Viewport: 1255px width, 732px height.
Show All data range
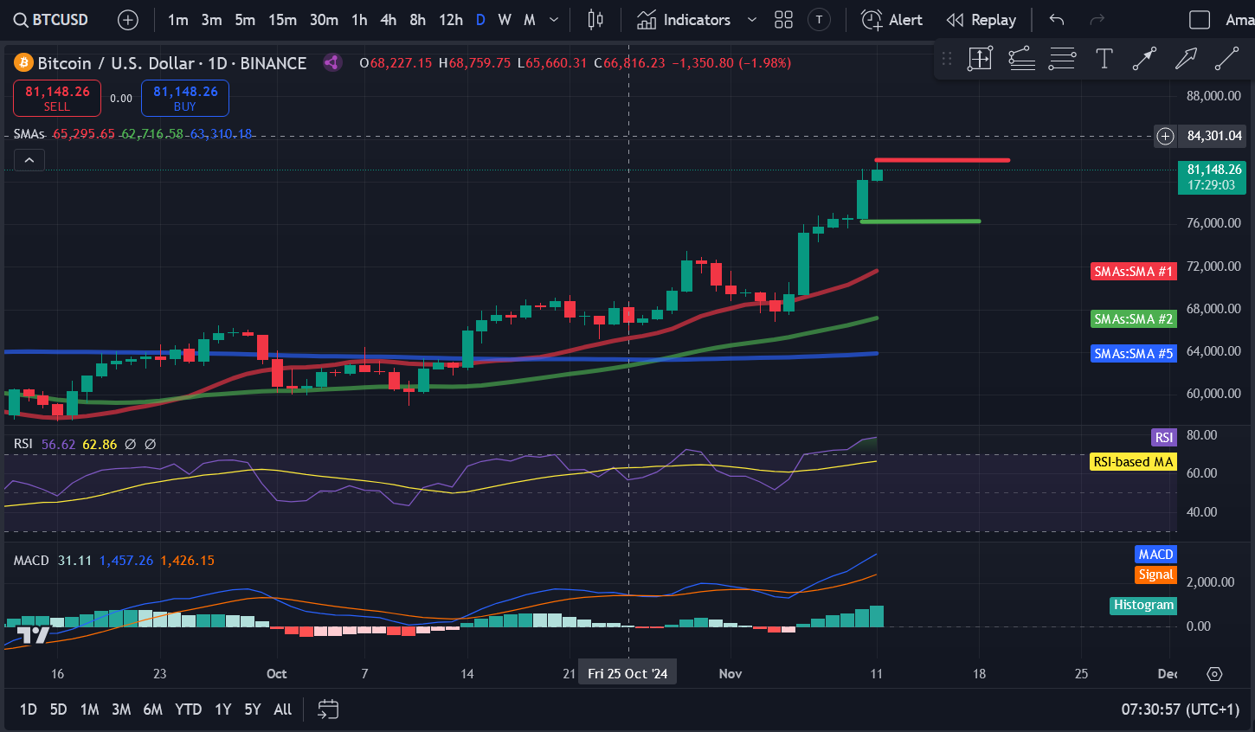[283, 710]
